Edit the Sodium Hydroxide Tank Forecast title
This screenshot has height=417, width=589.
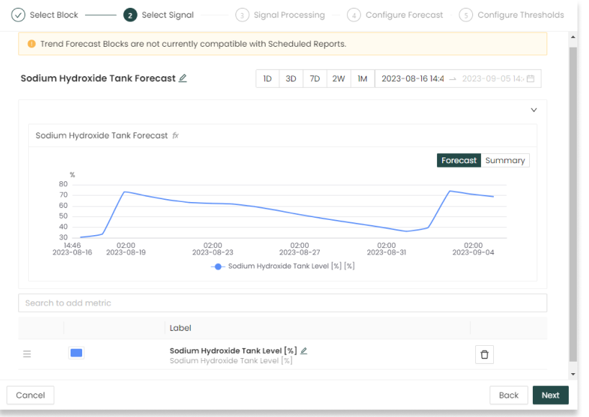pos(183,78)
